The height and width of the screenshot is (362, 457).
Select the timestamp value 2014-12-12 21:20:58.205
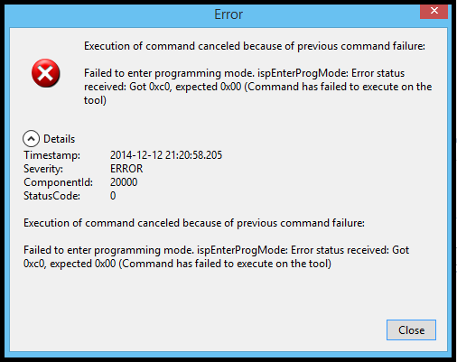pos(166,155)
